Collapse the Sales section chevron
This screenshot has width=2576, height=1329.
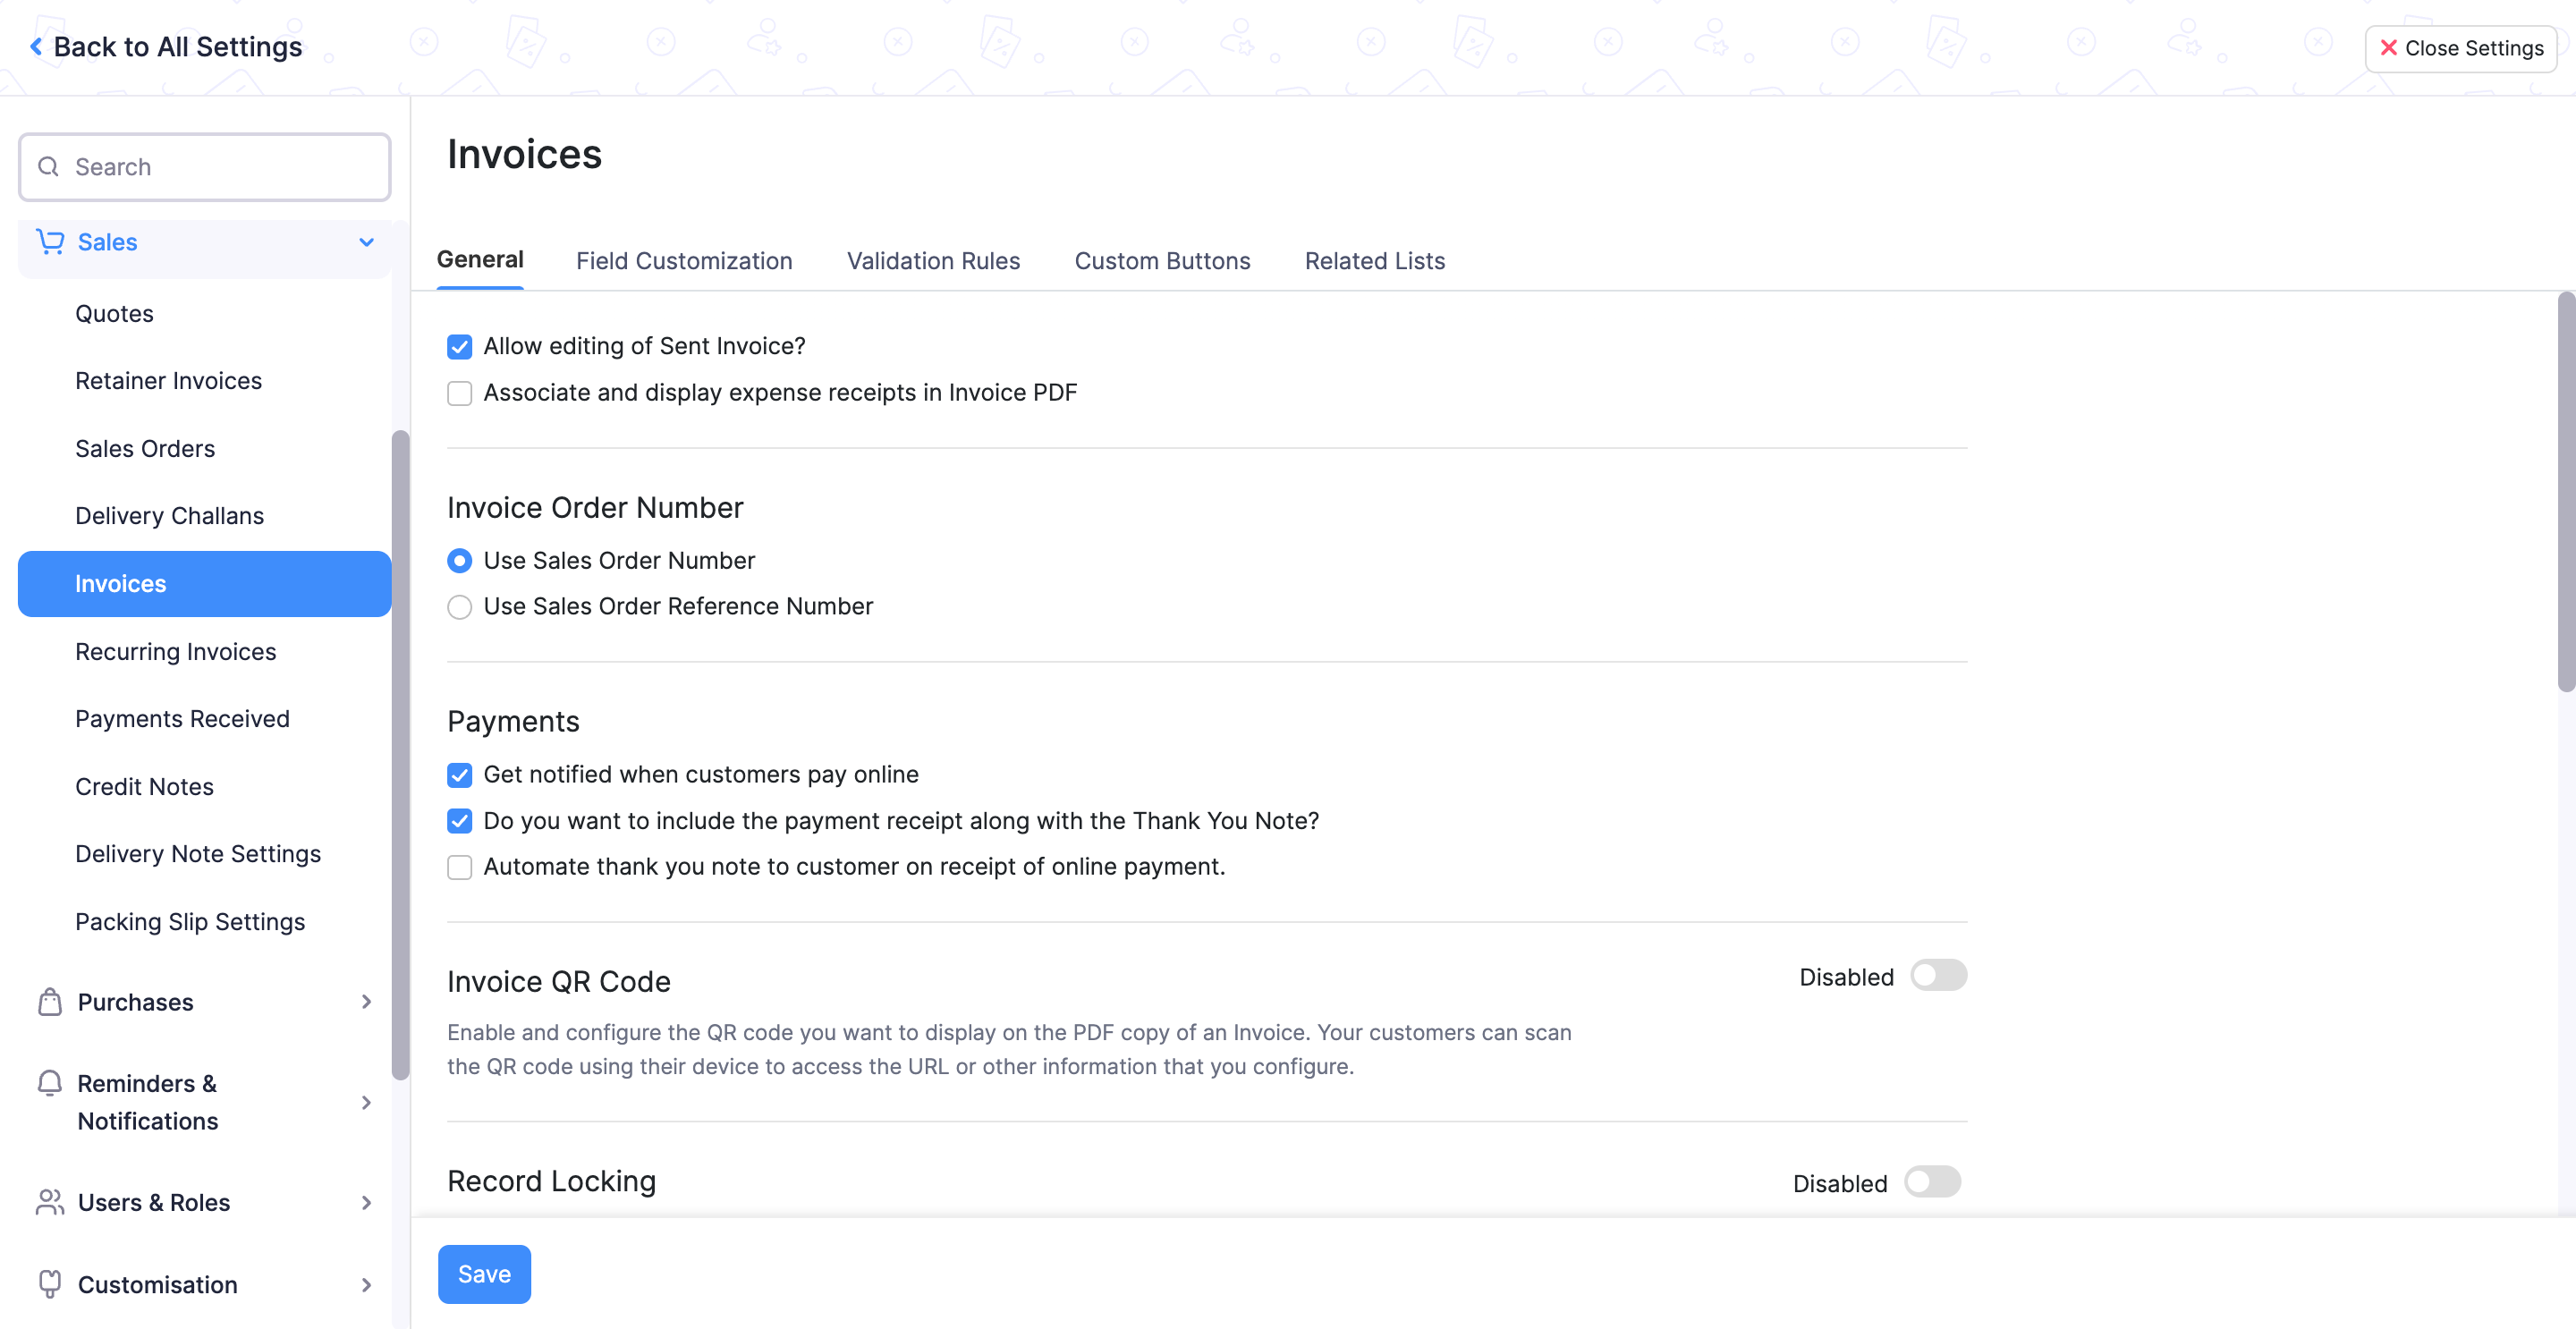click(365, 242)
